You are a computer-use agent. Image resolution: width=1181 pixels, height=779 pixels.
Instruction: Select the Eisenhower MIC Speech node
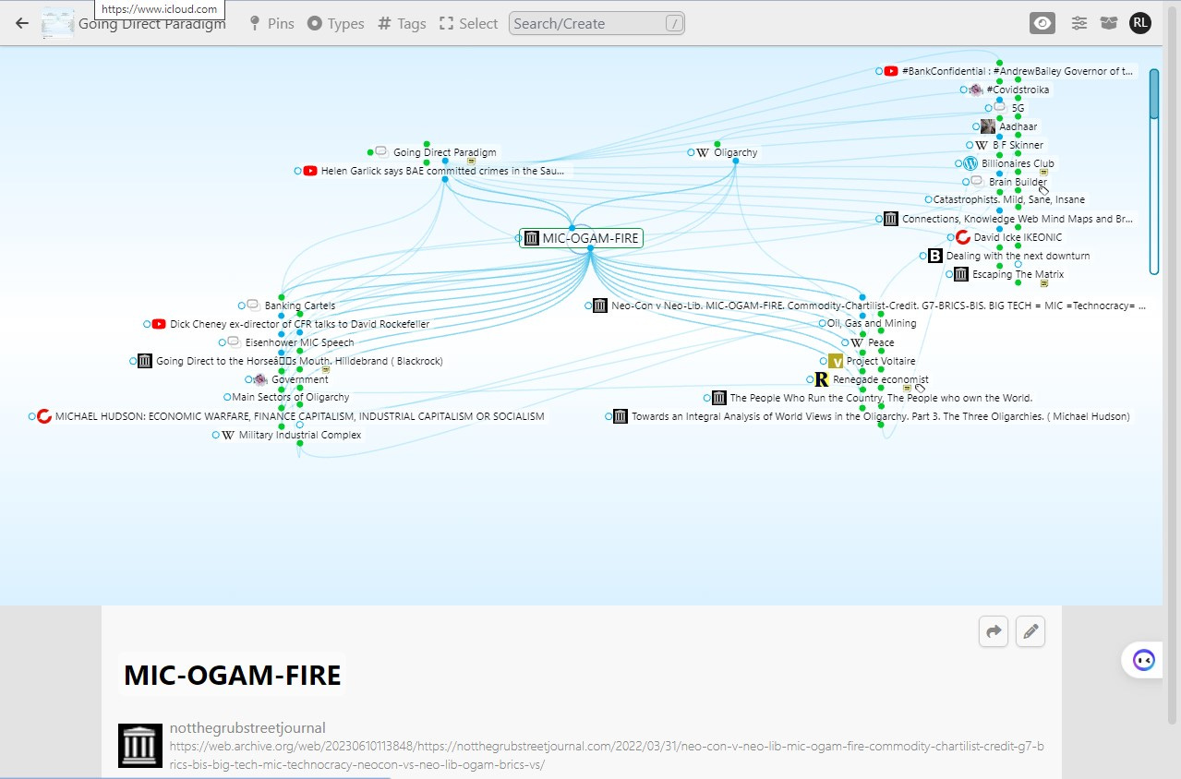[x=299, y=342]
